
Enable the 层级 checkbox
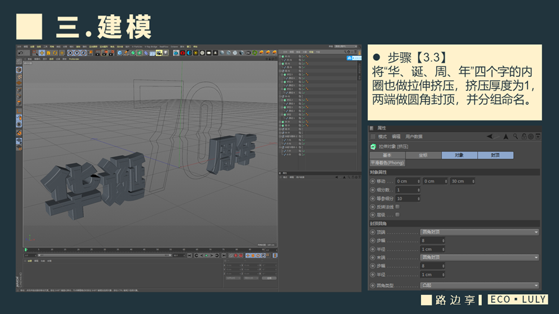coord(398,215)
